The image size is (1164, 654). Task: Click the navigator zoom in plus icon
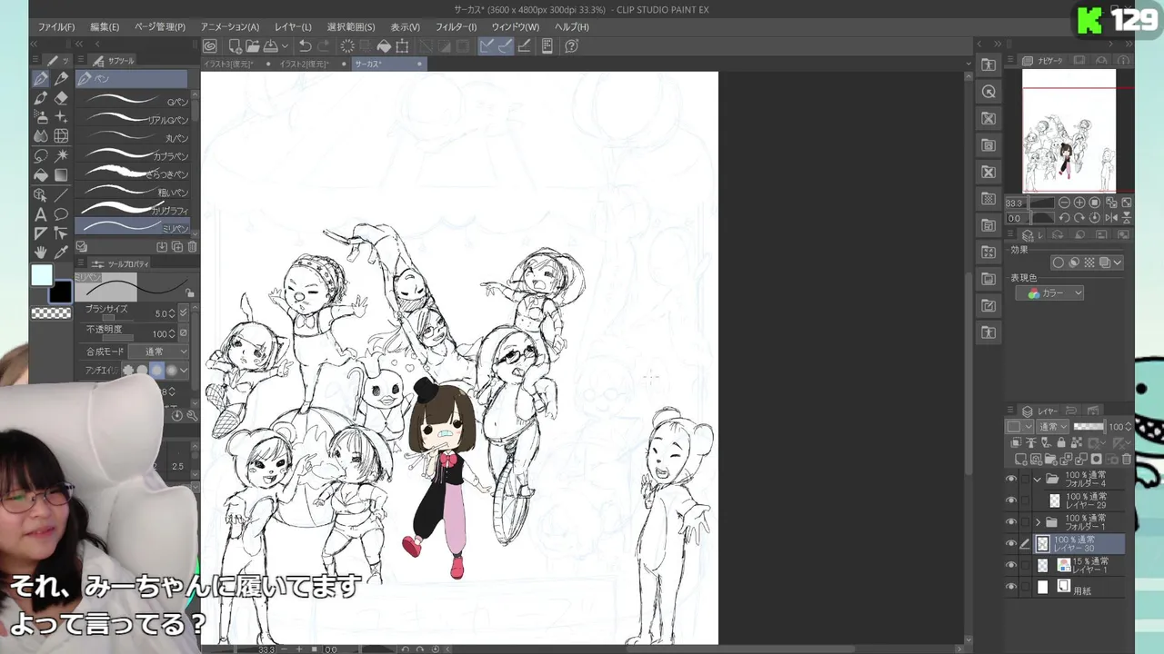pyautogui.click(x=1079, y=203)
